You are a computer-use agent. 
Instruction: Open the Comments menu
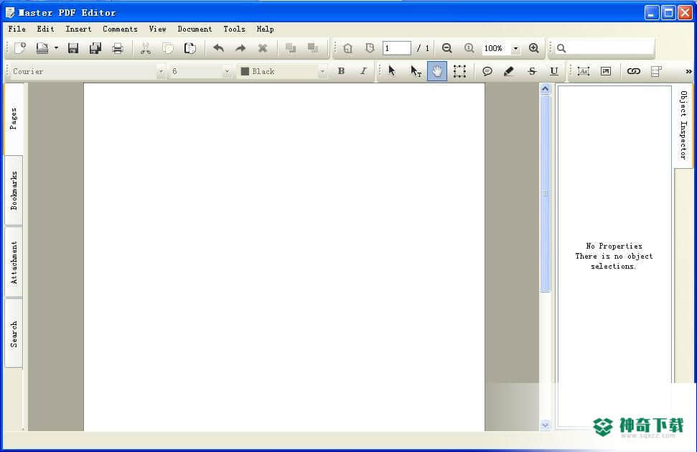(x=120, y=29)
